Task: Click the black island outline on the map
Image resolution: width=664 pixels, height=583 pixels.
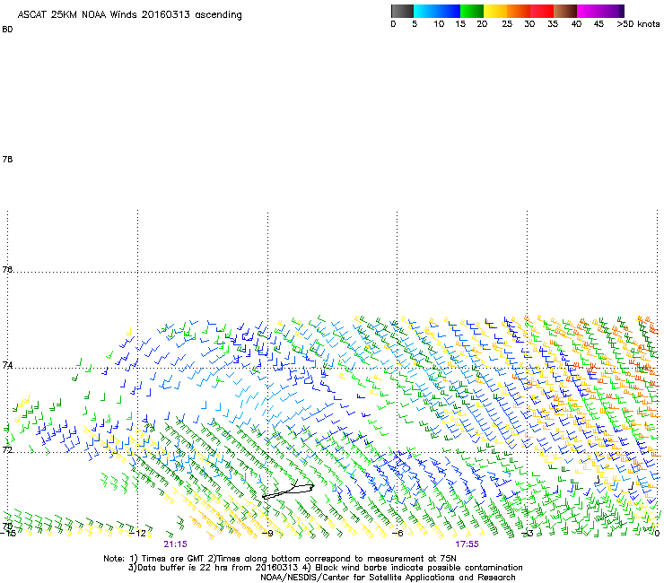Action: 288,491
